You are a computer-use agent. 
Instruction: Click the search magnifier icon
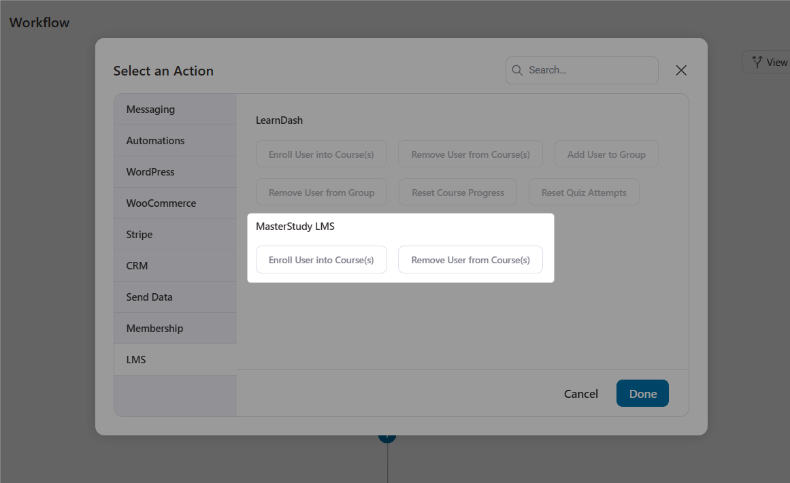[517, 70]
